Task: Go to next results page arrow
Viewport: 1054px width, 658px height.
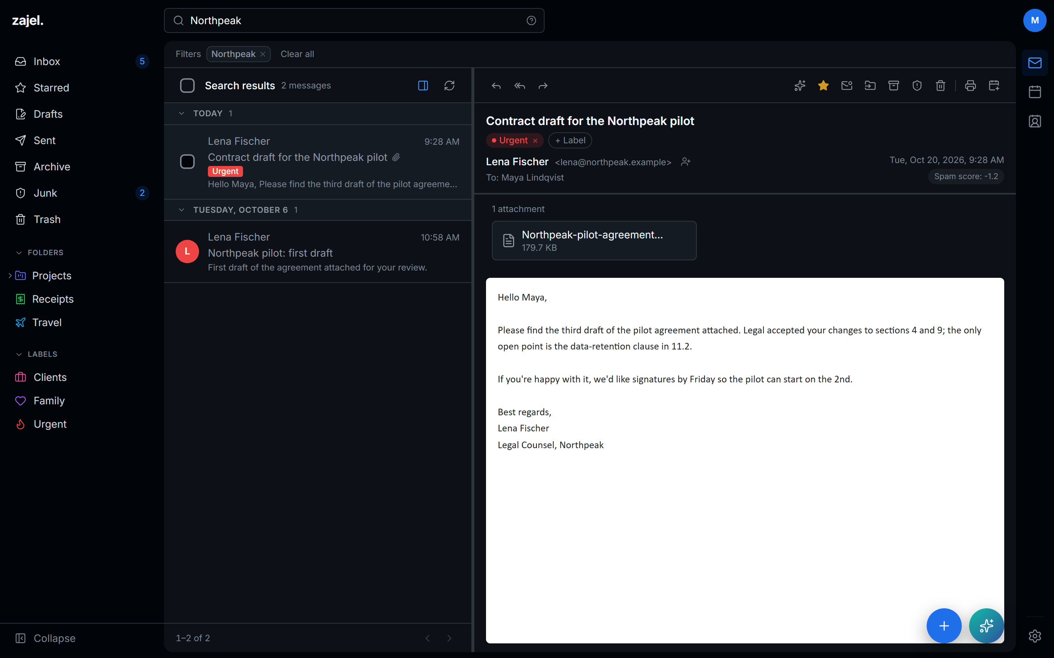Action: pos(449,638)
